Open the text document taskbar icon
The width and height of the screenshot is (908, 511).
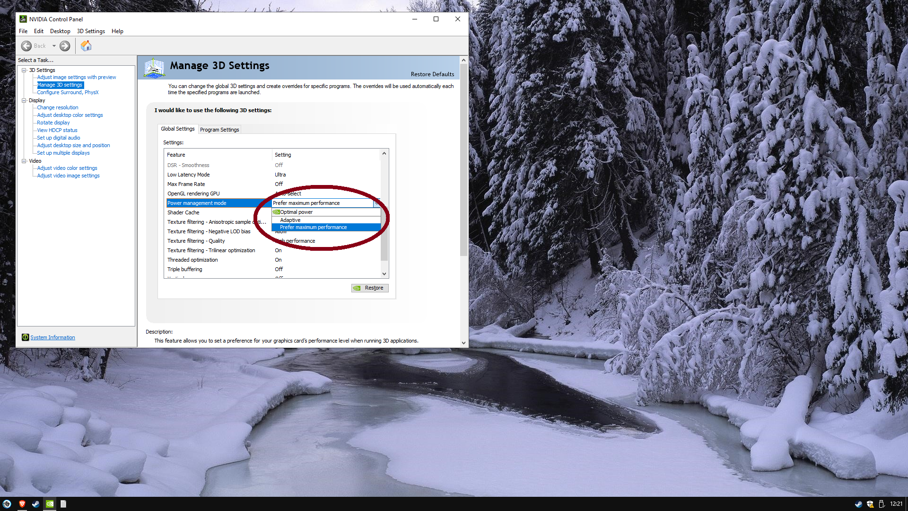coord(63,504)
